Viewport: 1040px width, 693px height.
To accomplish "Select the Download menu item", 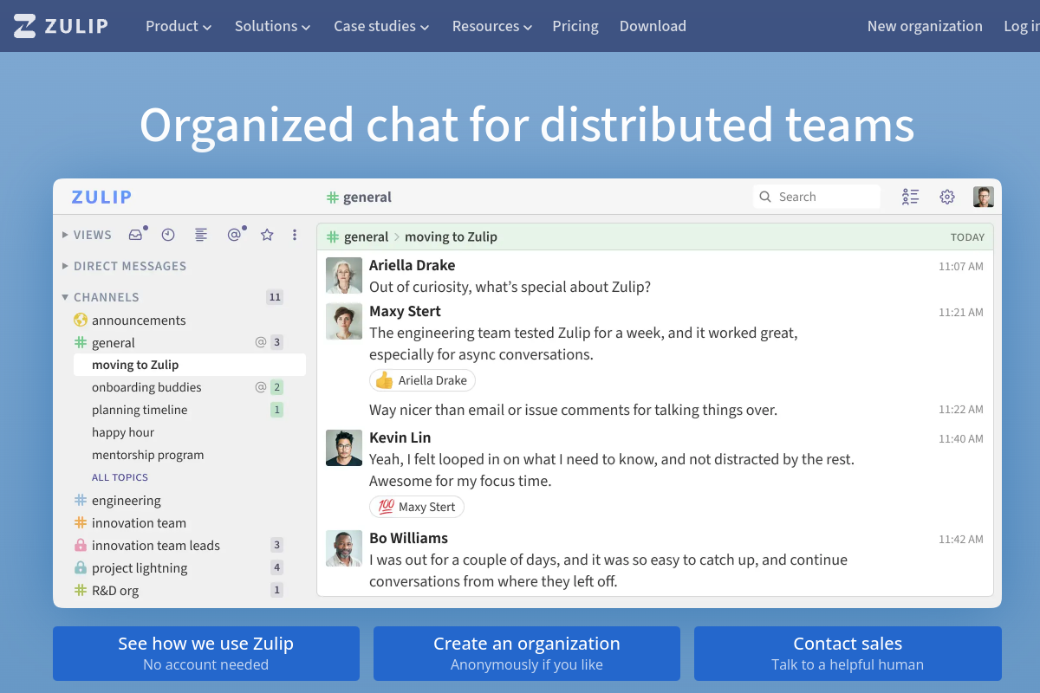I will (653, 26).
